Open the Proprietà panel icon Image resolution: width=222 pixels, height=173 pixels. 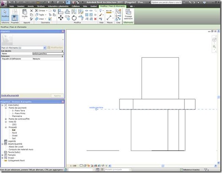tap(14, 18)
